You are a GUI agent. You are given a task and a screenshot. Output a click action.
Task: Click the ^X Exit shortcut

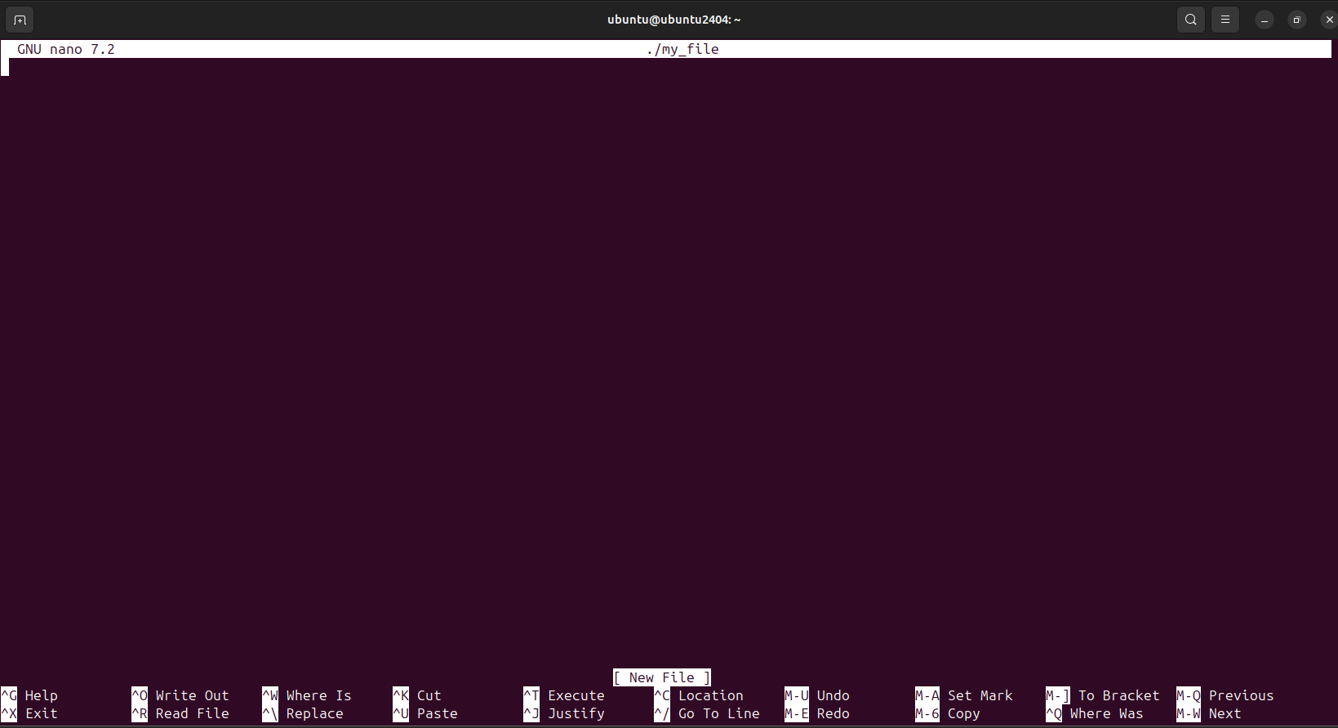(30, 713)
